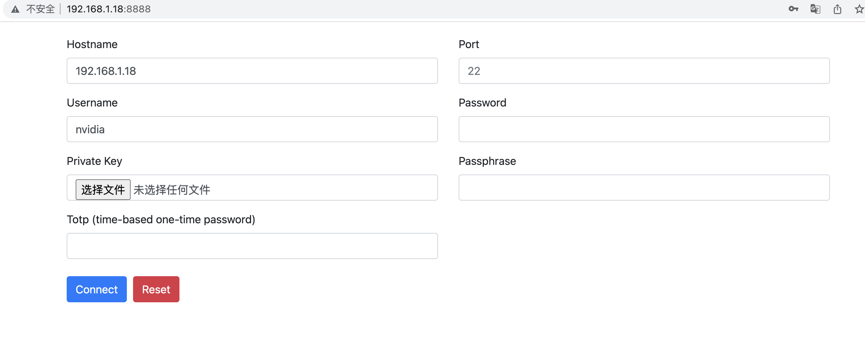Open Google Translate icon in address bar
The image size is (865, 349).
click(x=815, y=9)
